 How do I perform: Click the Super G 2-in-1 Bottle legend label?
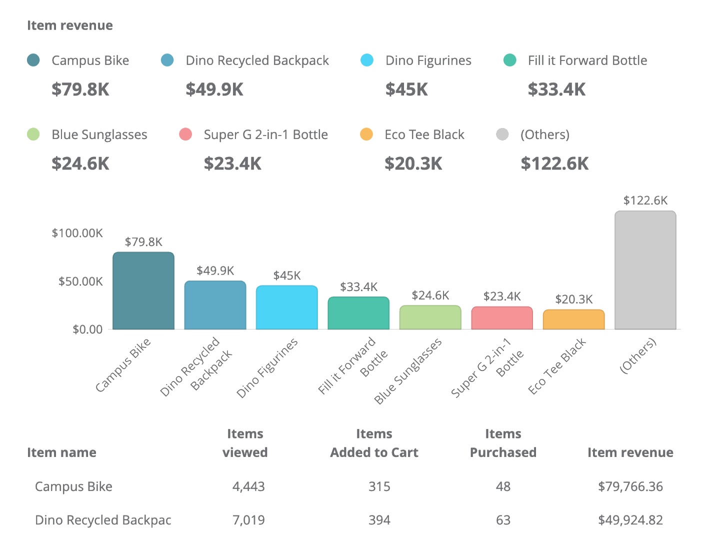point(266,135)
